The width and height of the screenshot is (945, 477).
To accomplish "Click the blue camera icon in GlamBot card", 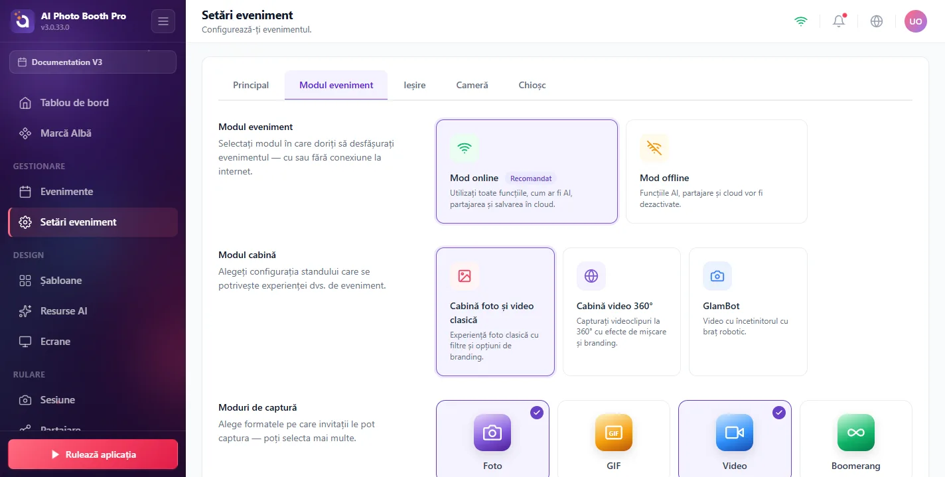I will pos(717,276).
